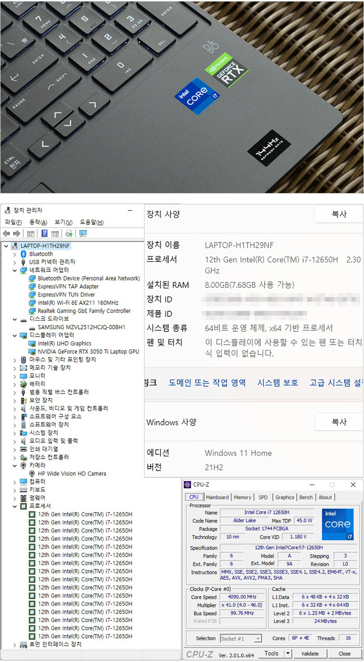Collapse the 디스크 드라이브 node

[15, 319]
